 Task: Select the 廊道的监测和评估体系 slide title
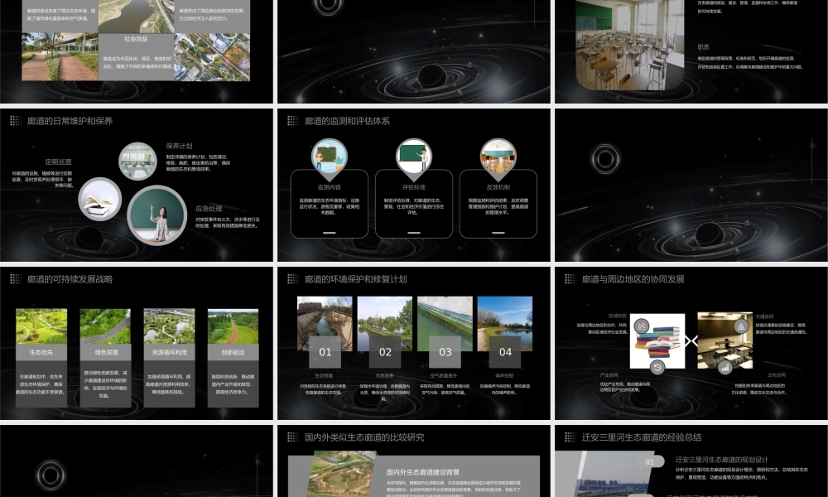click(347, 121)
